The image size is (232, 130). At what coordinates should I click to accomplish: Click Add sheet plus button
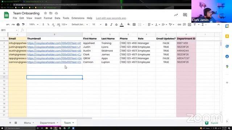[10, 123]
